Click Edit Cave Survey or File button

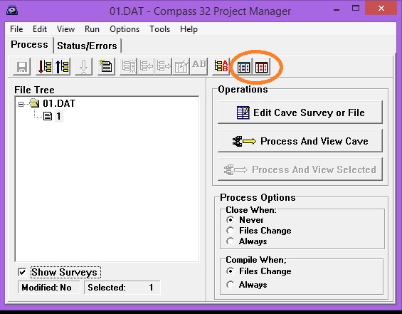(x=300, y=112)
